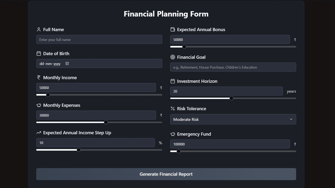The width and height of the screenshot is (335, 188).
Task: Click the piggy bank icon beside Emergency Fund
Action: point(173,134)
